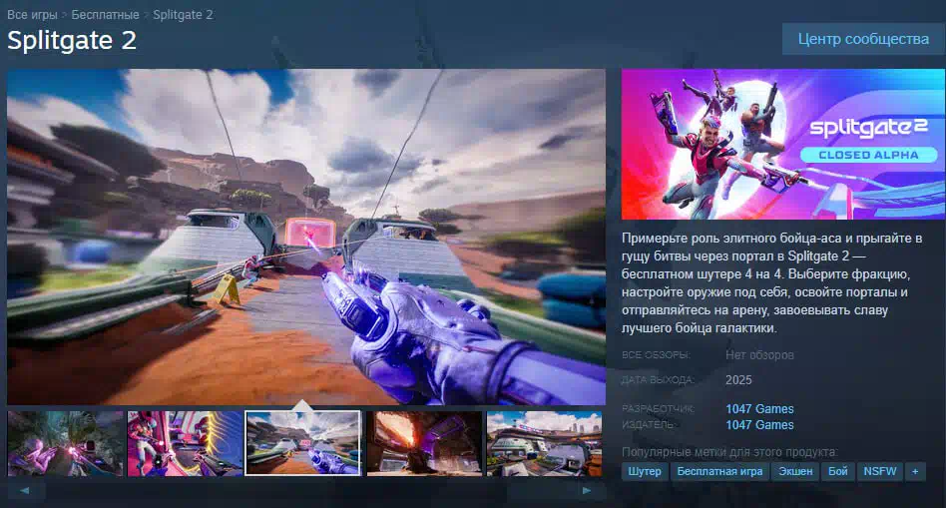Click the right arrow of thumbnail strip
The height and width of the screenshot is (508, 946).
click(586, 490)
